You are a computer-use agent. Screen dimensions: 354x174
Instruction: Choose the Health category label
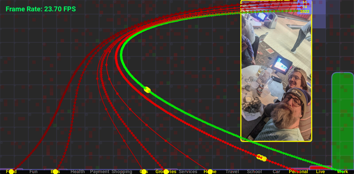[78, 171]
